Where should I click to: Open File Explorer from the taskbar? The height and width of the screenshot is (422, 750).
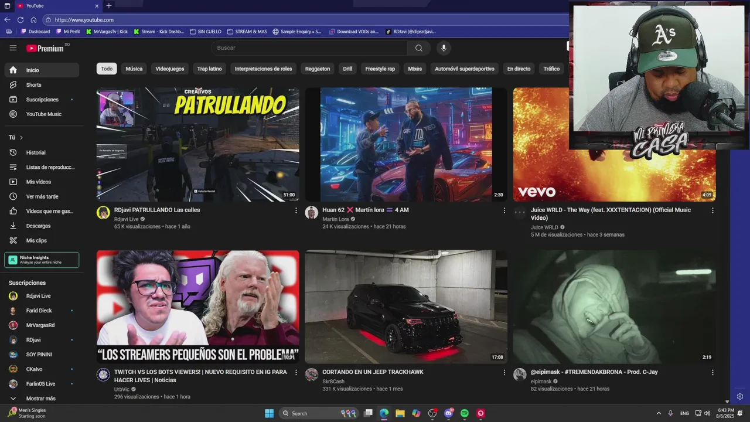(400, 413)
